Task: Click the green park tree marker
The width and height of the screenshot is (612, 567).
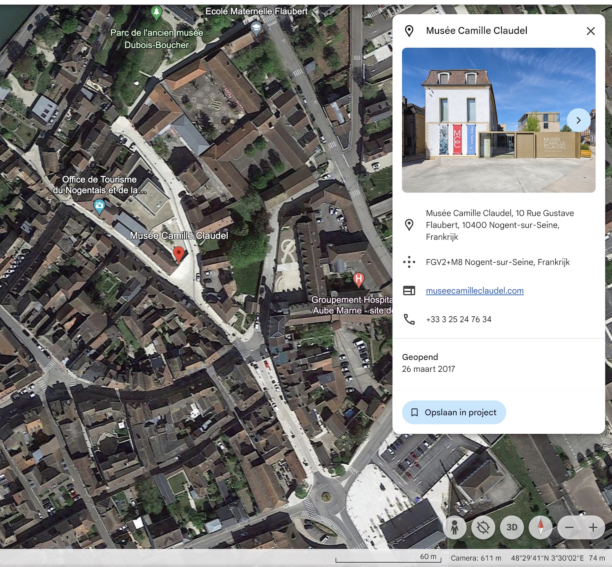Action: coord(156,13)
